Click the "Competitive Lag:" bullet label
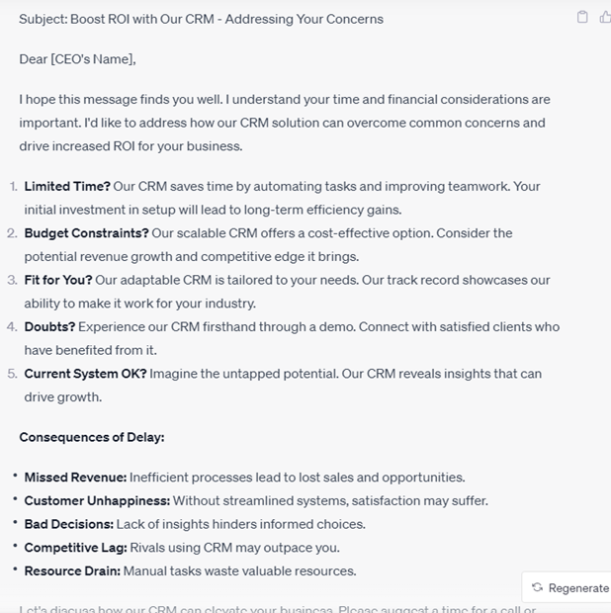This screenshot has height=613, width=611. tap(75, 548)
